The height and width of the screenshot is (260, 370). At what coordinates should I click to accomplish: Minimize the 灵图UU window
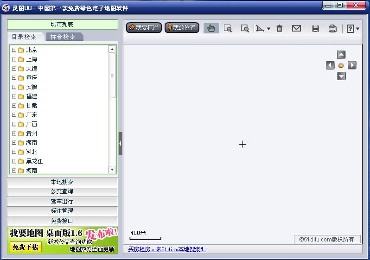[x=328, y=6]
